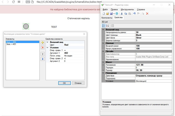Click the Undo arrow icon

[x=135, y=14]
